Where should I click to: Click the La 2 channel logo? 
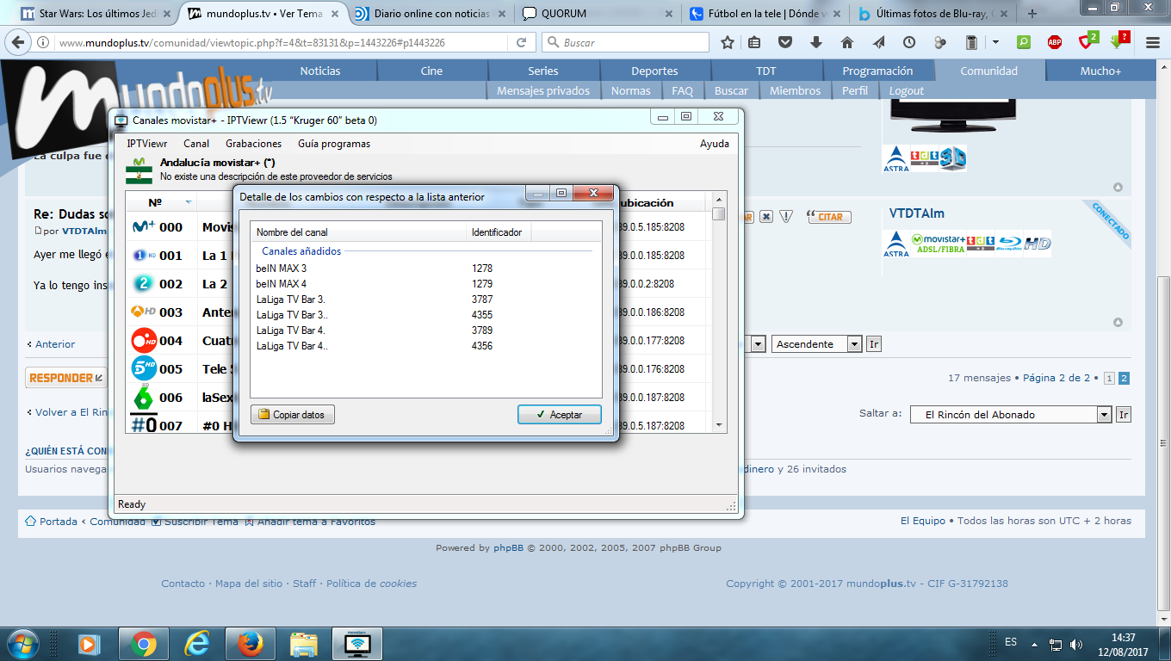[x=143, y=283]
